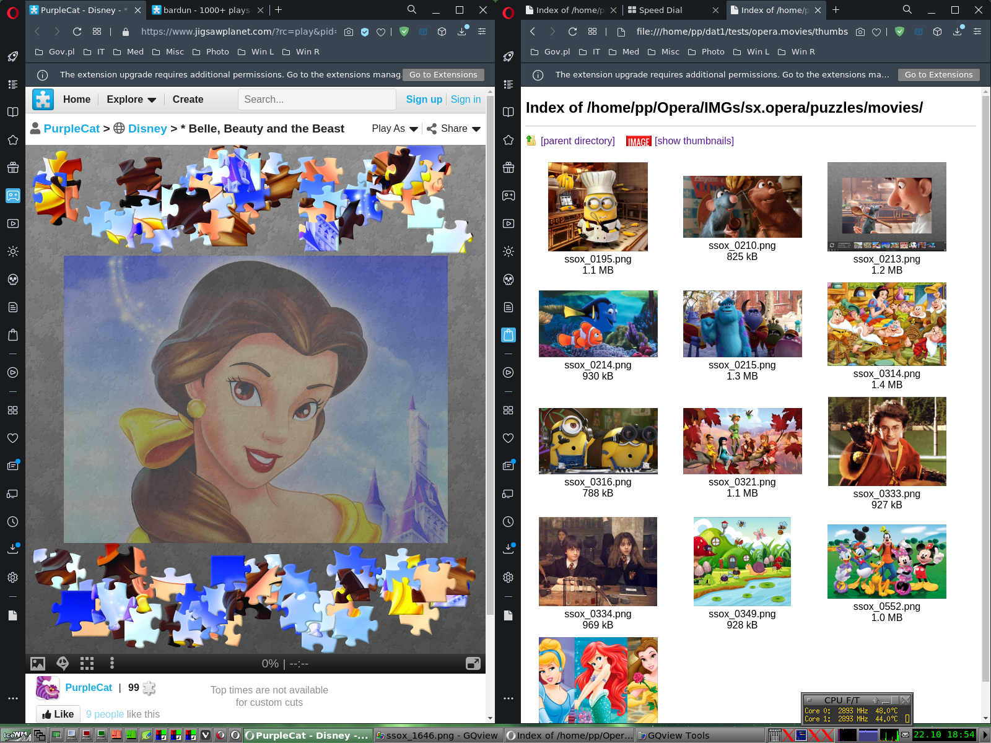
Task: Open Gov.pl bookmark folder in left window
Action: 55,51
